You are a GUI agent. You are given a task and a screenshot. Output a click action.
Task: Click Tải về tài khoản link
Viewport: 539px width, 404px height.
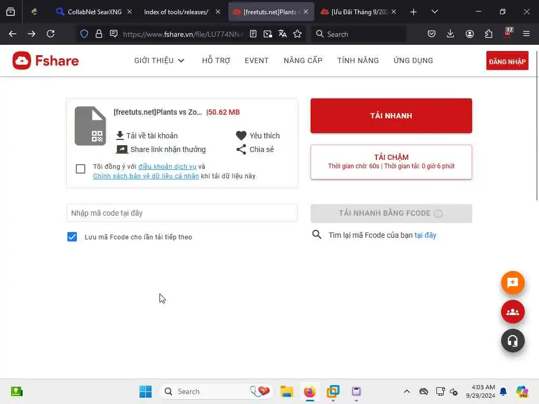[x=147, y=136]
